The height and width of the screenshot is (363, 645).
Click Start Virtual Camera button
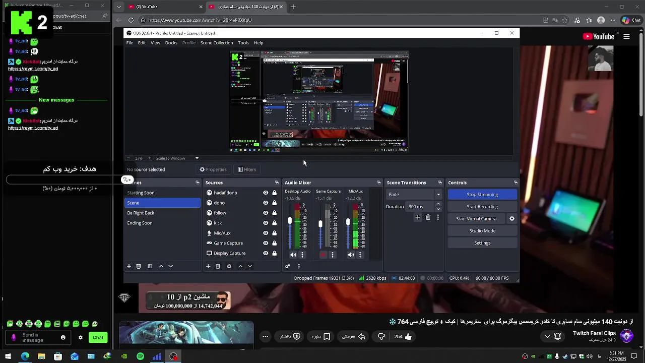[x=477, y=219]
